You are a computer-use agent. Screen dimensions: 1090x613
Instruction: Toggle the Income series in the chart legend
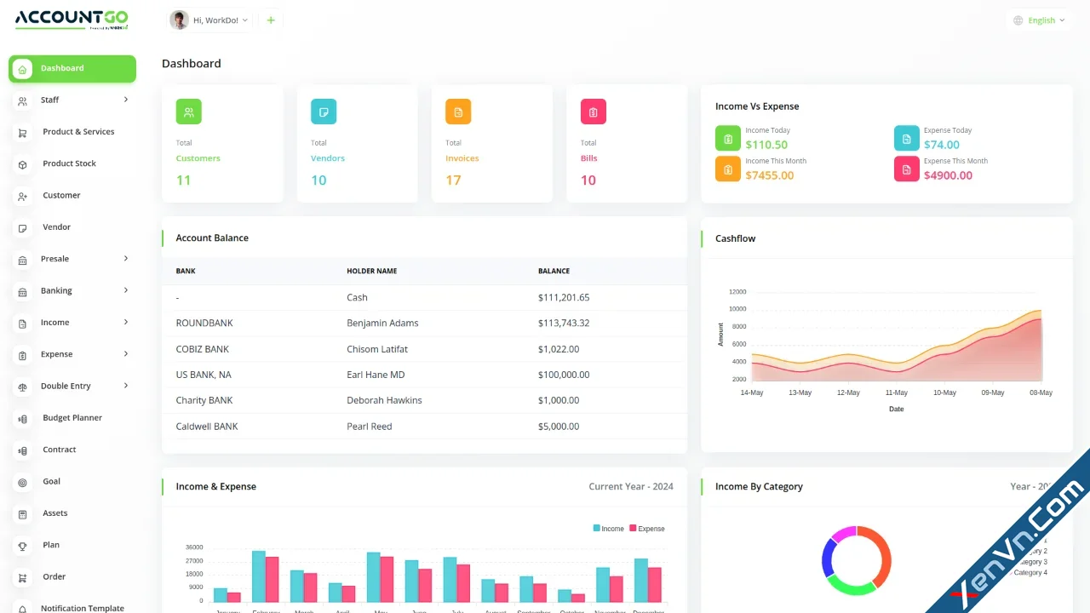607,528
